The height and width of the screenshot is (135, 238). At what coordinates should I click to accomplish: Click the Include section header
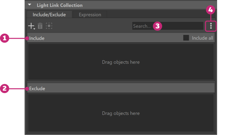pos(96,38)
